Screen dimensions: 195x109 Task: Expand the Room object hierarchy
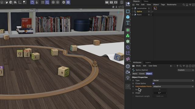coord(133,15)
